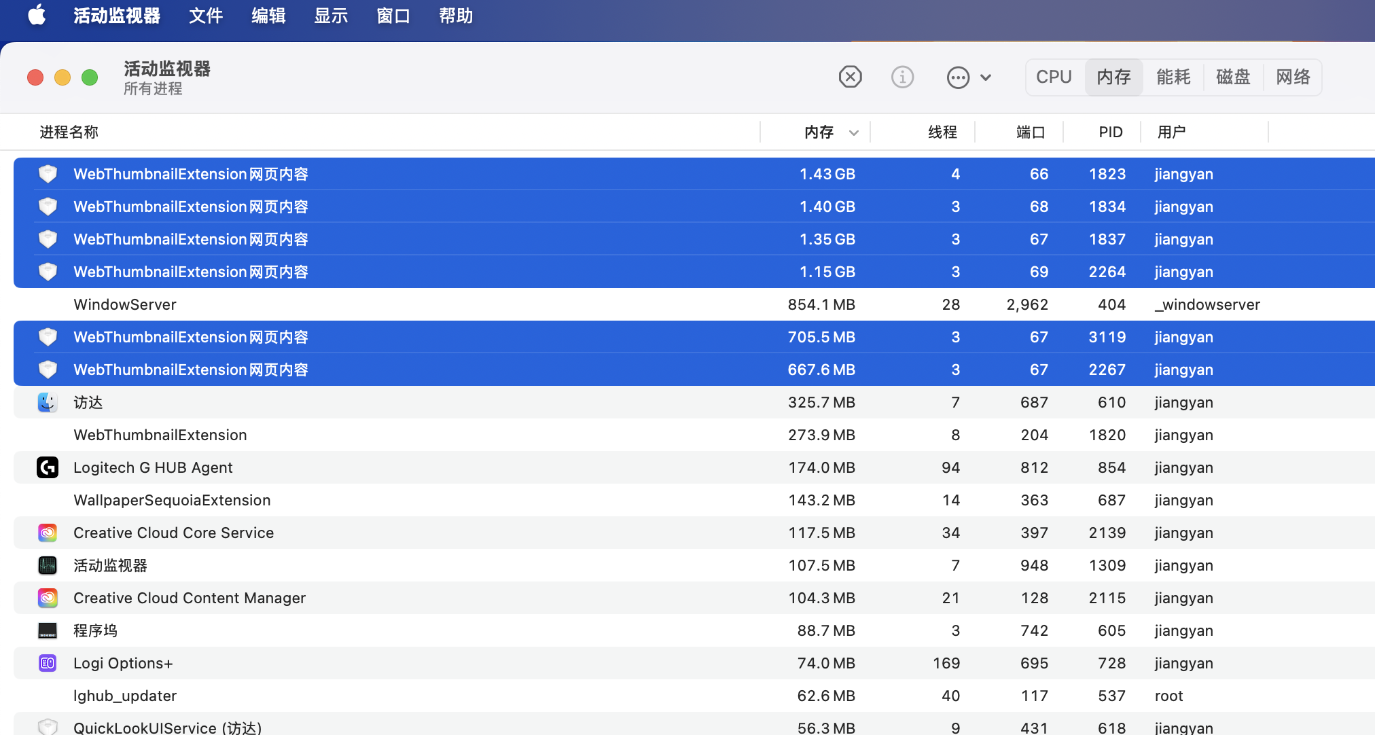Click the ellipsis more-options icon

pyautogui.click(x=958, y=77)
